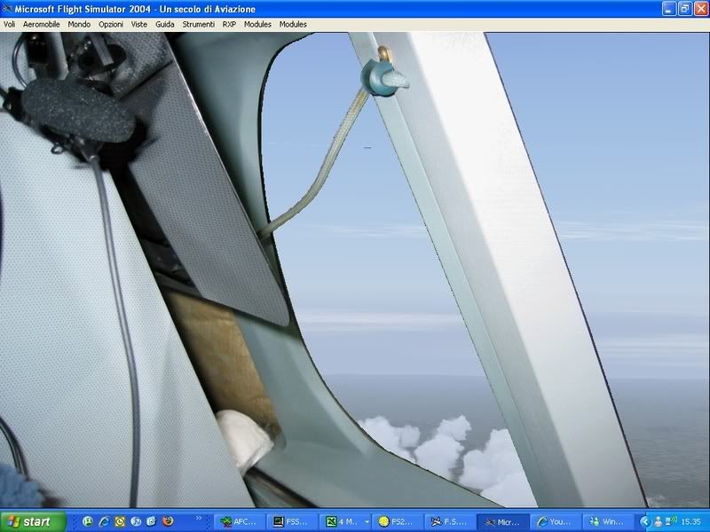
Task: Switch to the FSS... taskbar window
Action: [292, 522]
